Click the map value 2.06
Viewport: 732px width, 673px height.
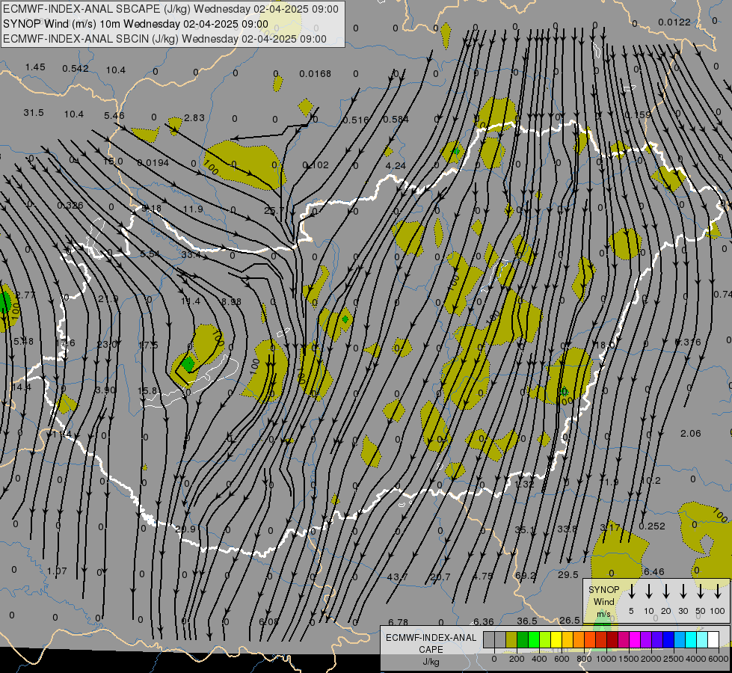(x=691, y=434)
